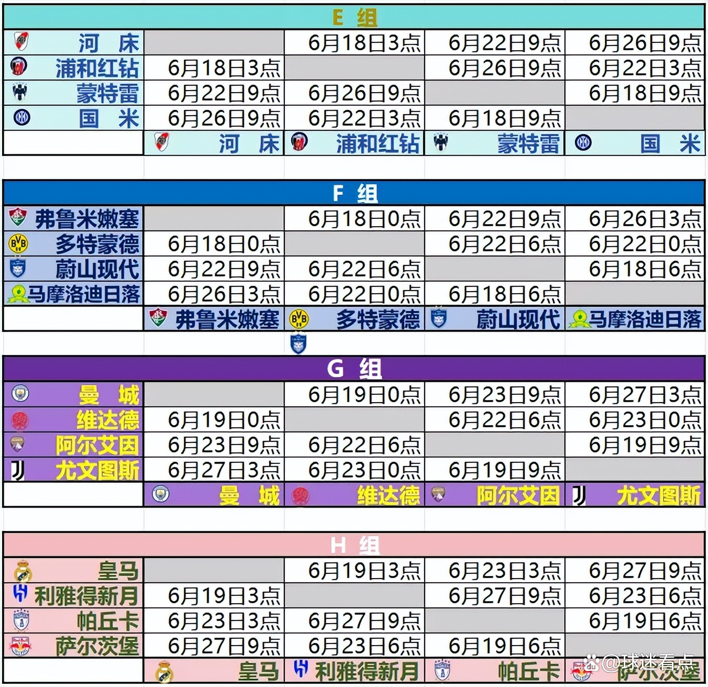This screenshot has height=687, width=708.
Task: Click the Manchester City logo beside 曼城 in the left column
Action: point(20,393)
